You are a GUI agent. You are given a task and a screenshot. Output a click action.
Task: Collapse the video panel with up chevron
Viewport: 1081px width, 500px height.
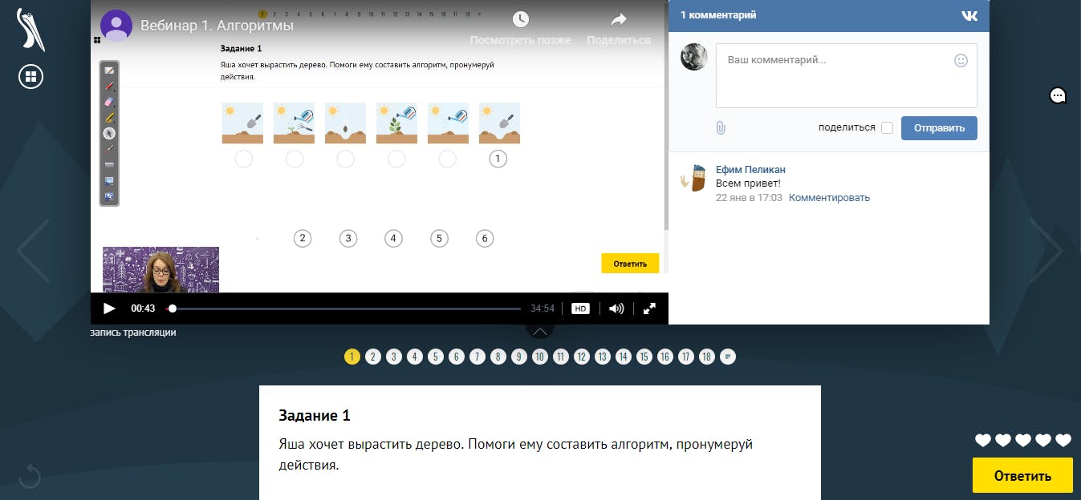[x=540, y=331]
